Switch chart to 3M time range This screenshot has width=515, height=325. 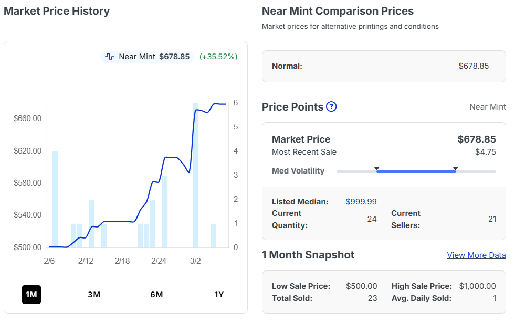94,295
